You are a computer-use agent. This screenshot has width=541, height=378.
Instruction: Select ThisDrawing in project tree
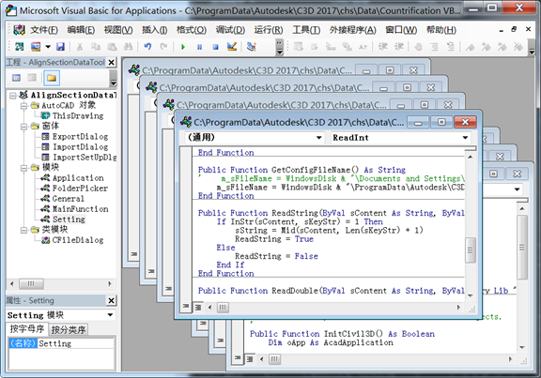[78, 115]
